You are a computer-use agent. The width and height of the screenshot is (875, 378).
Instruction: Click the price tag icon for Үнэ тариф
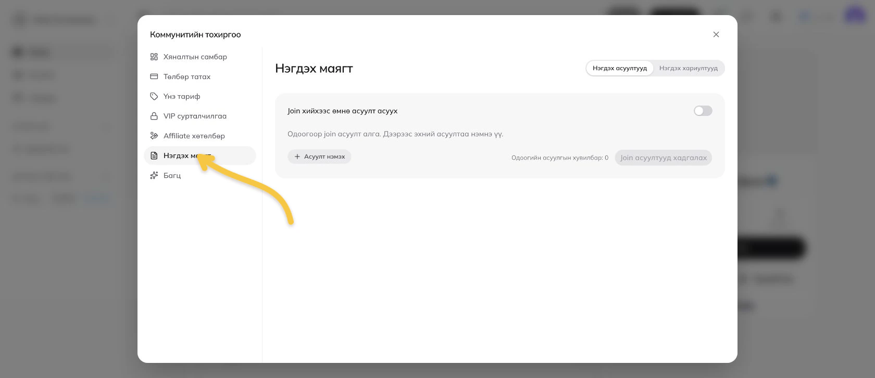[x=154, y=96]
